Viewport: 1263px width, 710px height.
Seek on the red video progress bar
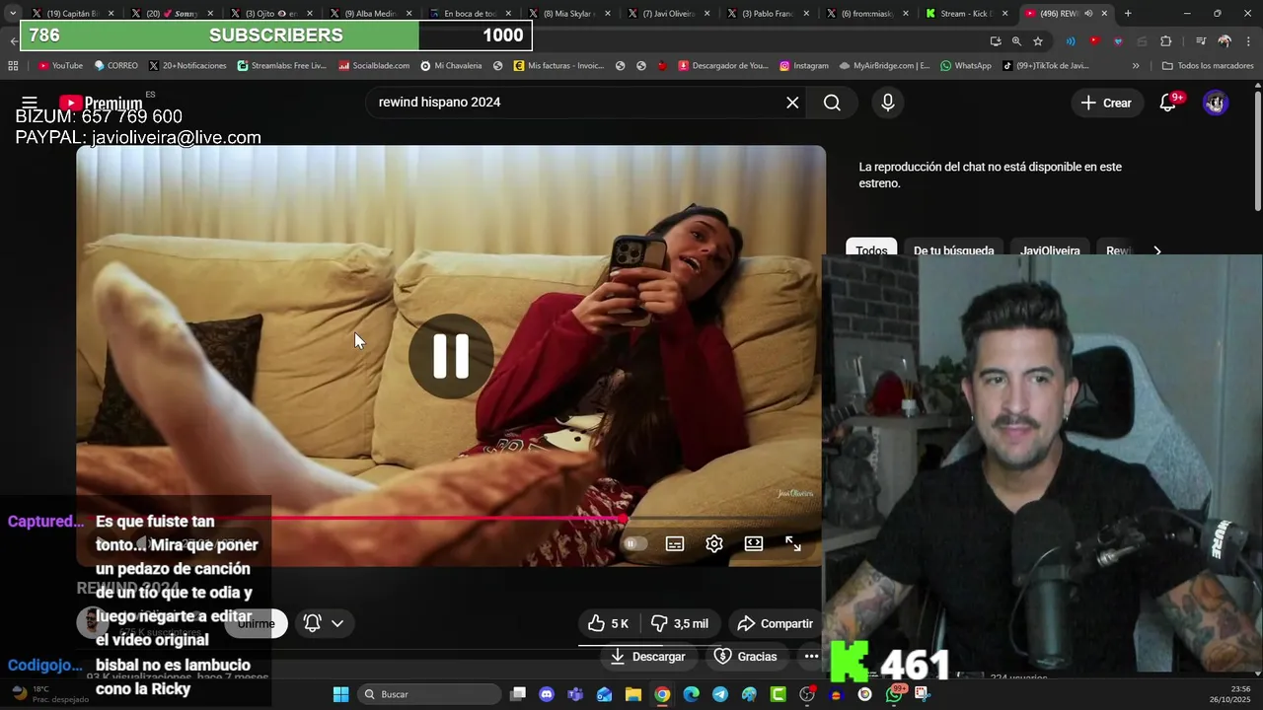pyautogui.click(x=450, y=517)
